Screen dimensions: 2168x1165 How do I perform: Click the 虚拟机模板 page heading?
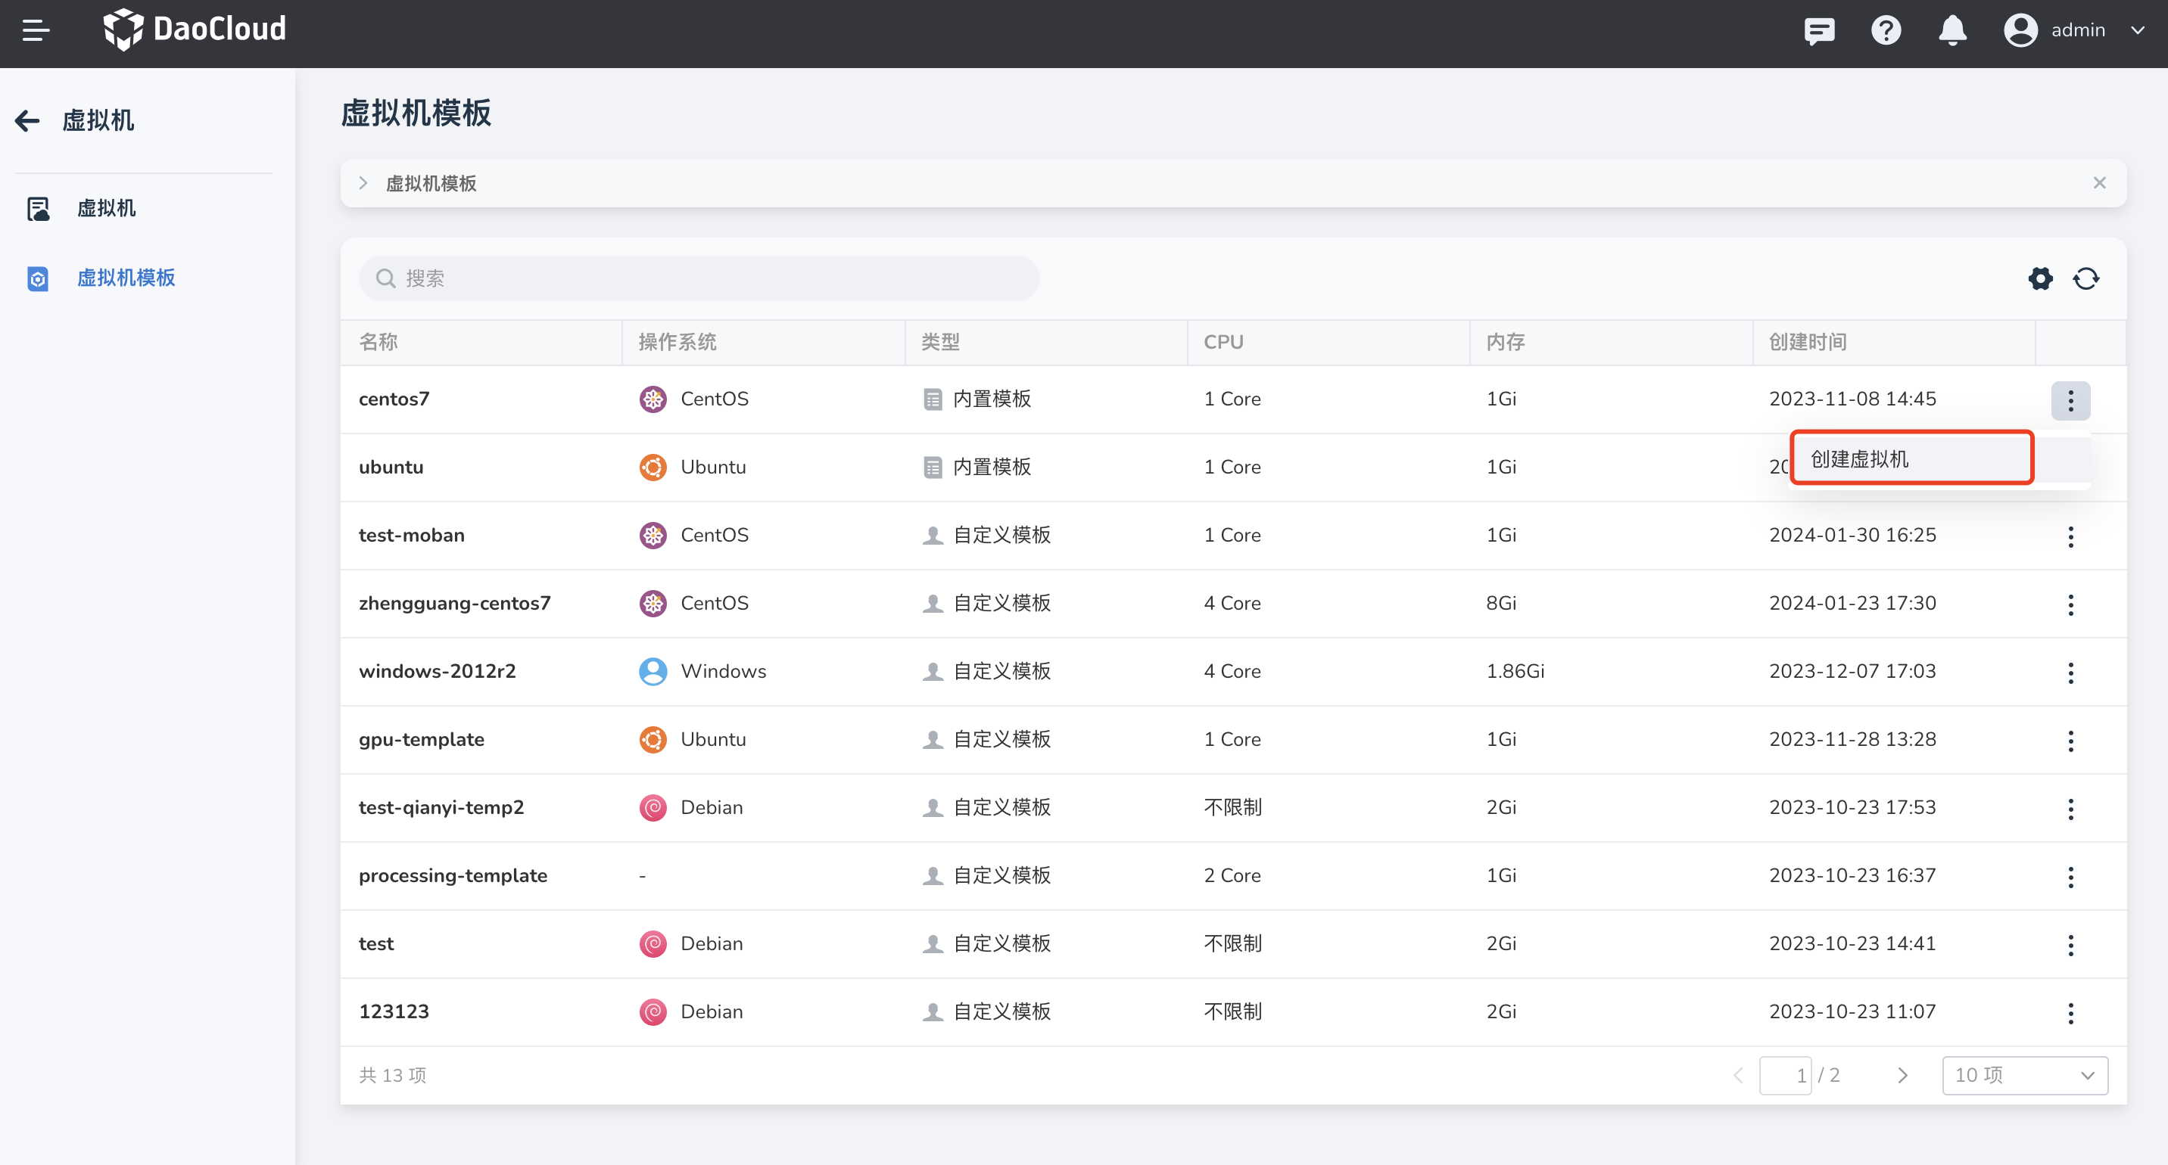(416, 113)
